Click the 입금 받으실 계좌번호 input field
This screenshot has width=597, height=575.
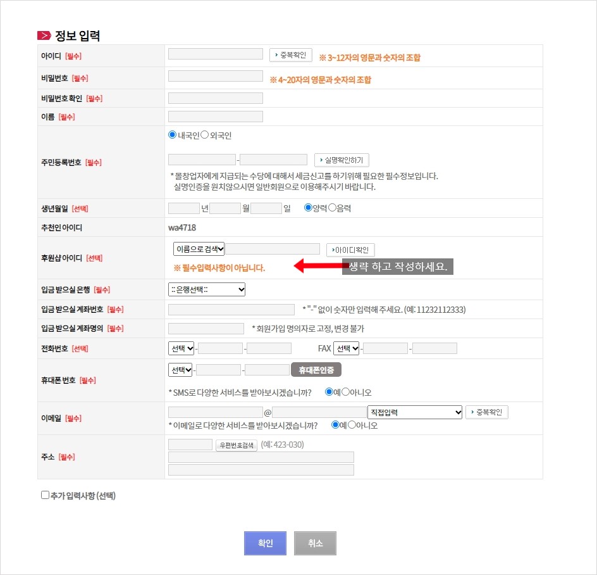click(231, 310)
